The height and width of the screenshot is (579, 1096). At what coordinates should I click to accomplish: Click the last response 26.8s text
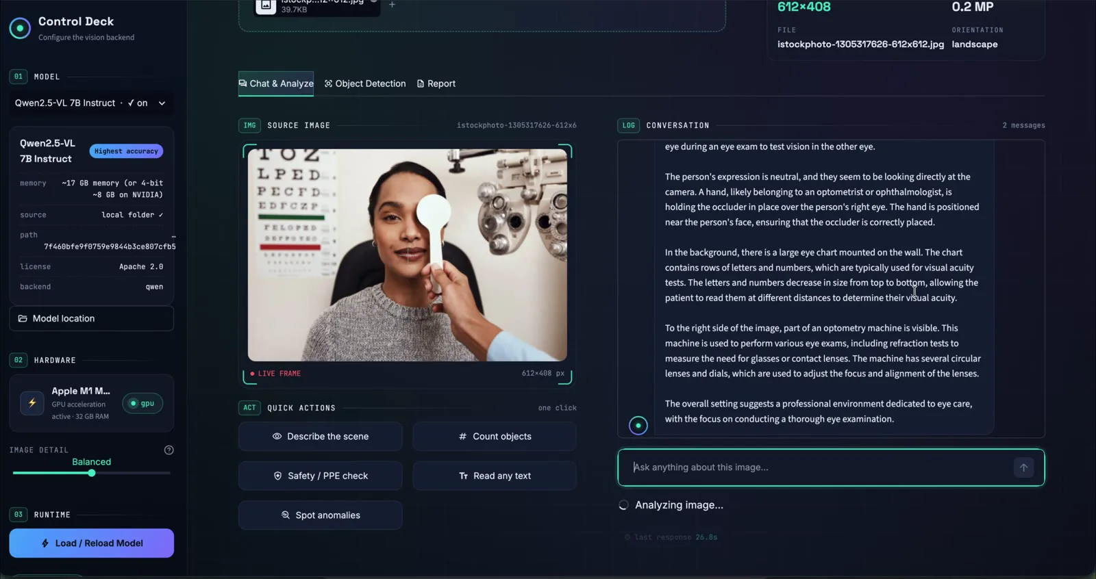tap(671, 537)
